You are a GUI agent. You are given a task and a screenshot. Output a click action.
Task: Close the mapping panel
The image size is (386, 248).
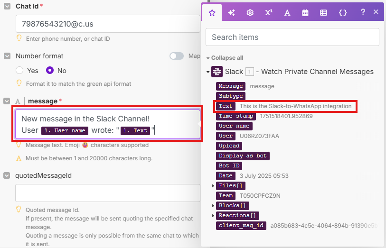click(376, 12)
